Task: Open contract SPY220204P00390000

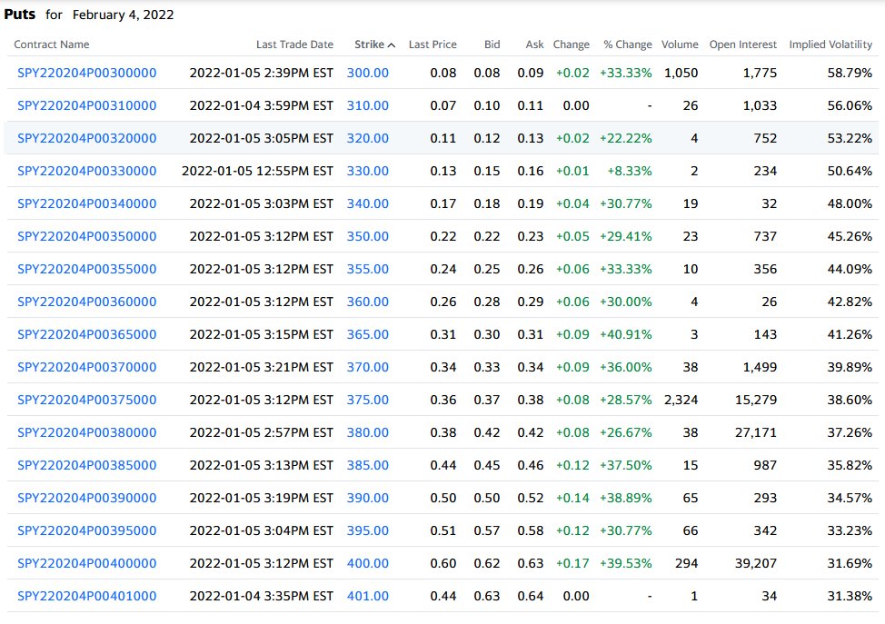Action: click(x=87, y=498)
